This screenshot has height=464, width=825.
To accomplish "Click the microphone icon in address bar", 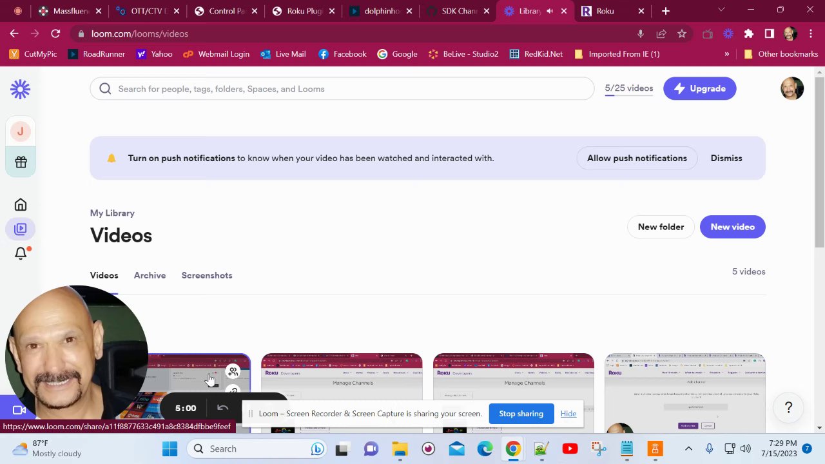I will click(641, 34).
